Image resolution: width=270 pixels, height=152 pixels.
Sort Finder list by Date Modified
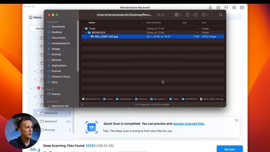(154, 22)
